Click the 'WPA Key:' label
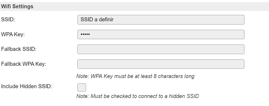 13,35
